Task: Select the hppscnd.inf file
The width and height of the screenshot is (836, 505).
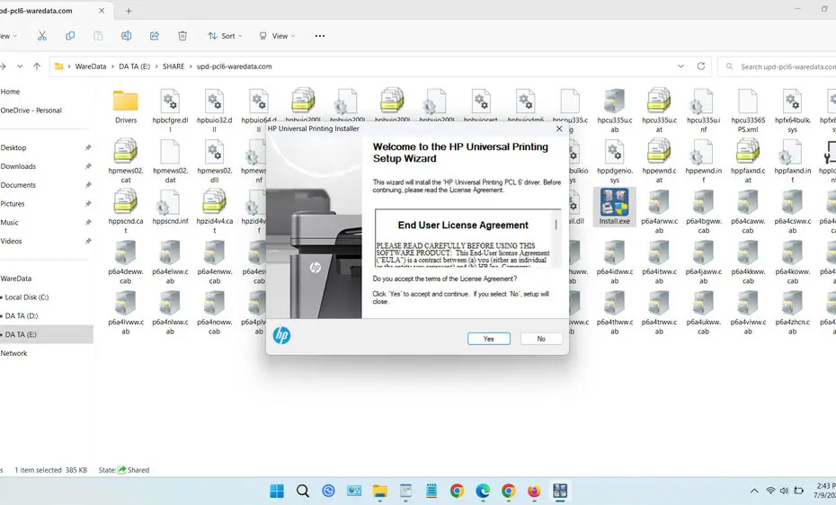Action: pyautogui.click(x=170, y=207)
